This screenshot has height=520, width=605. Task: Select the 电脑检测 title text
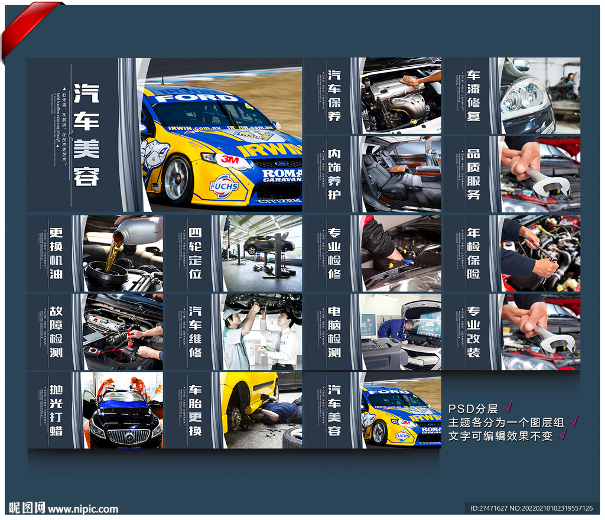coord(334,332)
